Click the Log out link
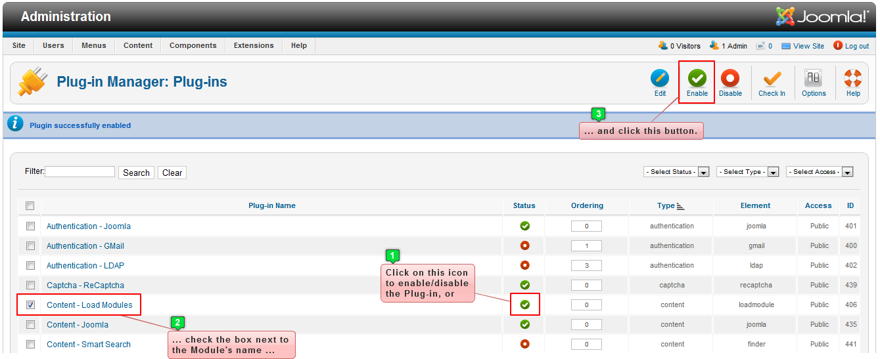 click(x=851, y=46)
